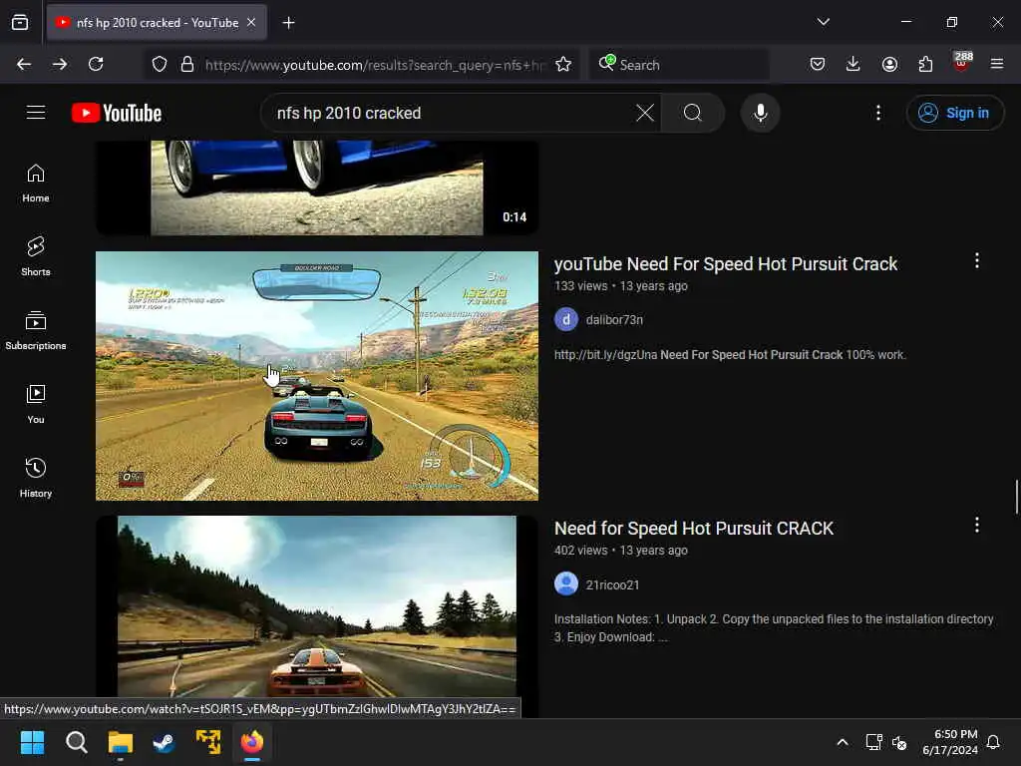Image resolution: width=1021 pixels, height=766 pixels.
Task: Play blue Lamborghini gameplay thumbnail
Action: click(317, 376)
